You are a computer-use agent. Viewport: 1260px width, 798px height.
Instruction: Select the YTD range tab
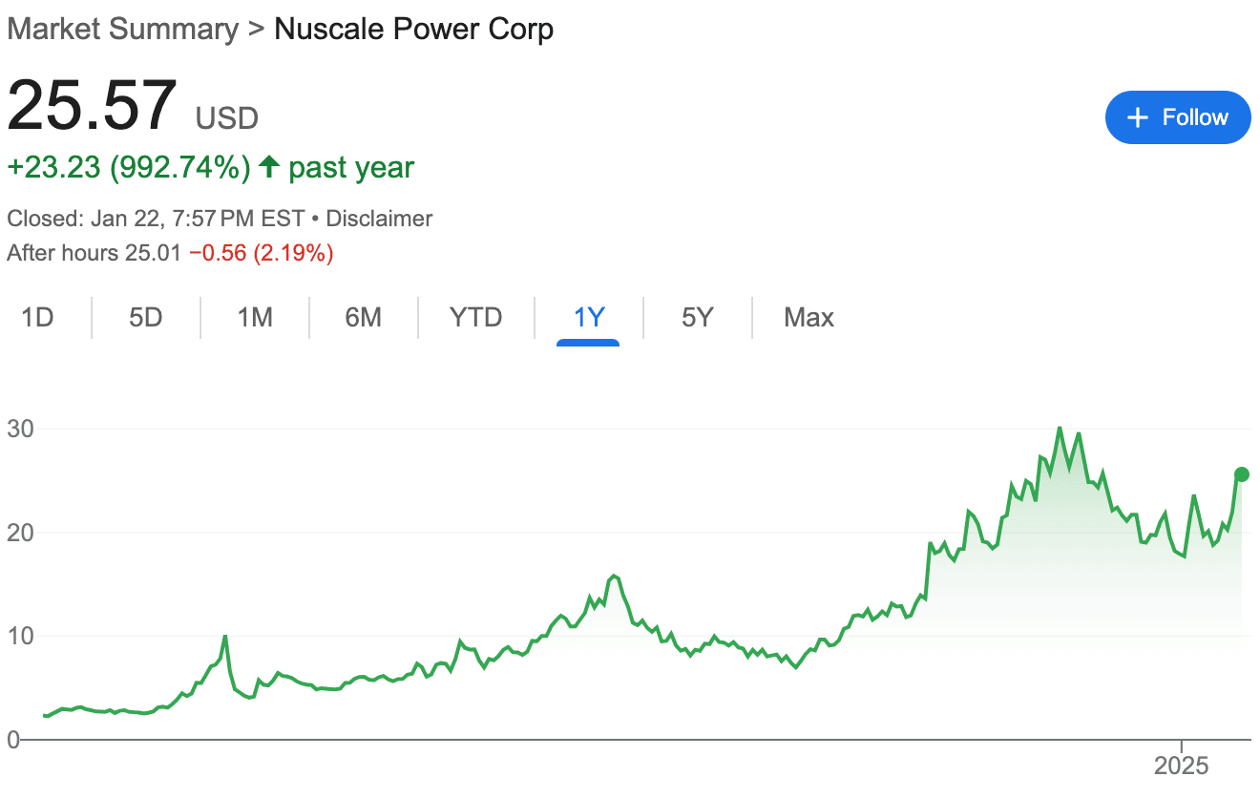click(x=474, y=317)
